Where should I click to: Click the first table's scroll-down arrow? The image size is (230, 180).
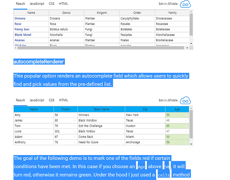coord(191,43)
